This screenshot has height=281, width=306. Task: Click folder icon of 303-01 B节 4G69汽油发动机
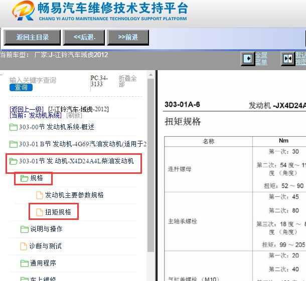point(13,144)
